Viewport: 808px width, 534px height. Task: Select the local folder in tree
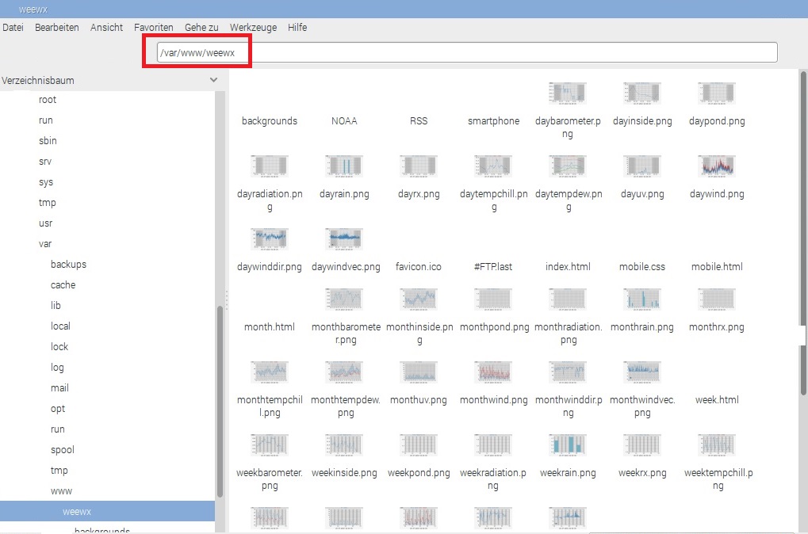[x=60, y=326]
